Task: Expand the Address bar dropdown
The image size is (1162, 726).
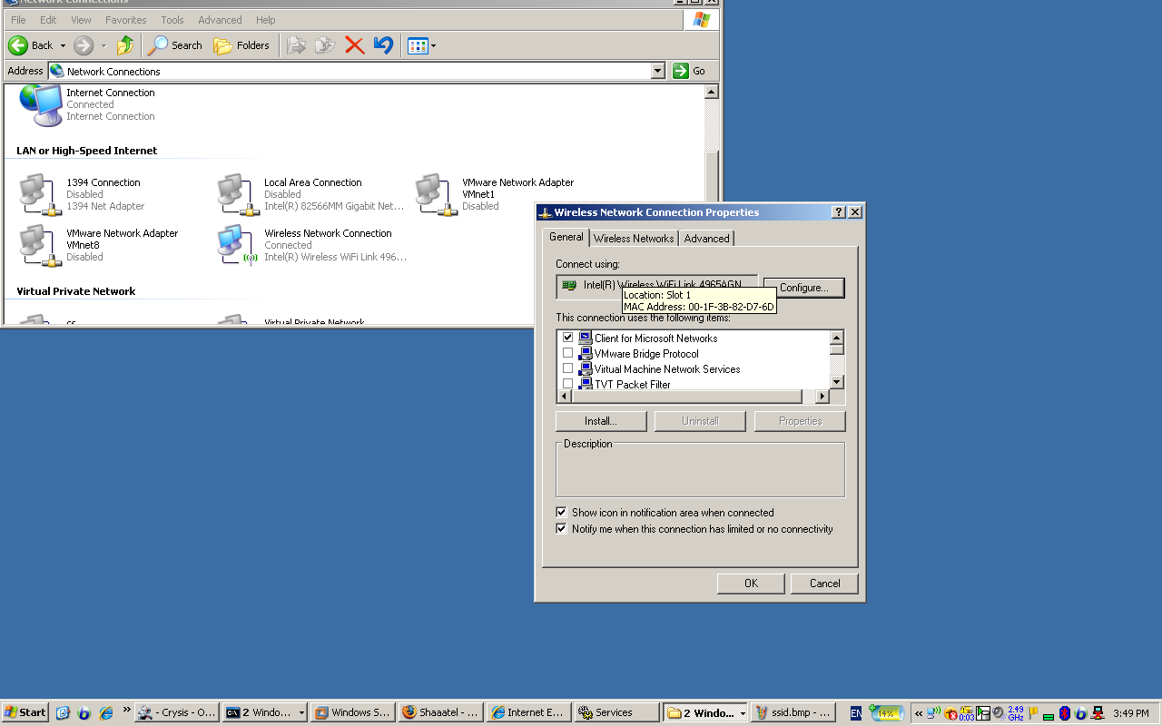Action: tap(658, 71)
